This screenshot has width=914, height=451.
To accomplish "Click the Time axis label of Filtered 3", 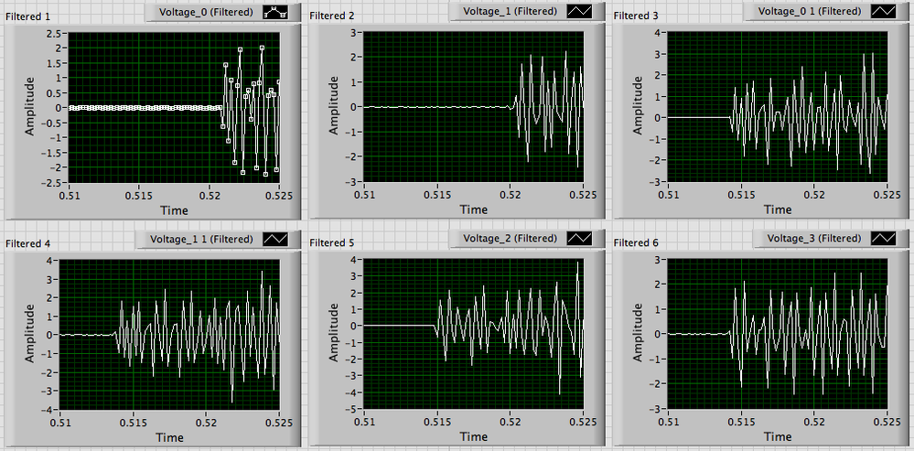I will click(x=778, y=209).
